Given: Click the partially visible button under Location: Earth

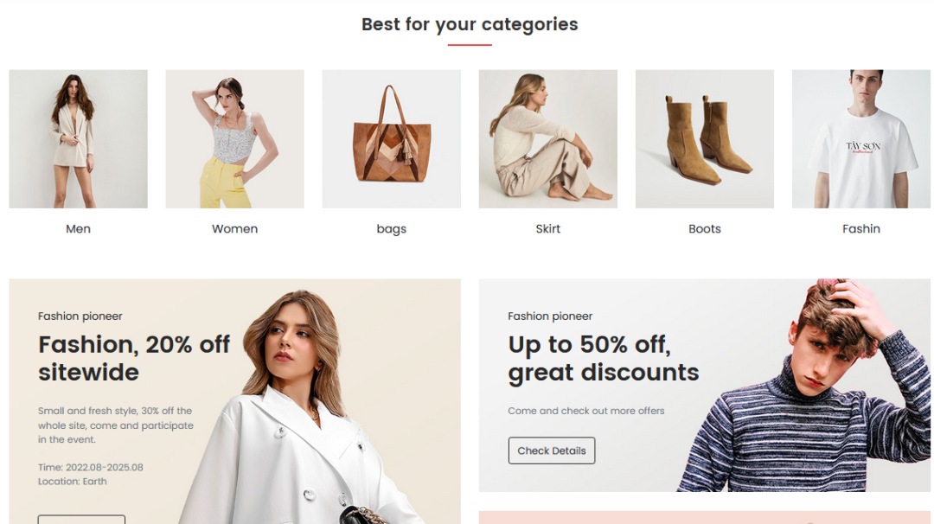Looking at the screenshot, I should (x=81, y=520).
